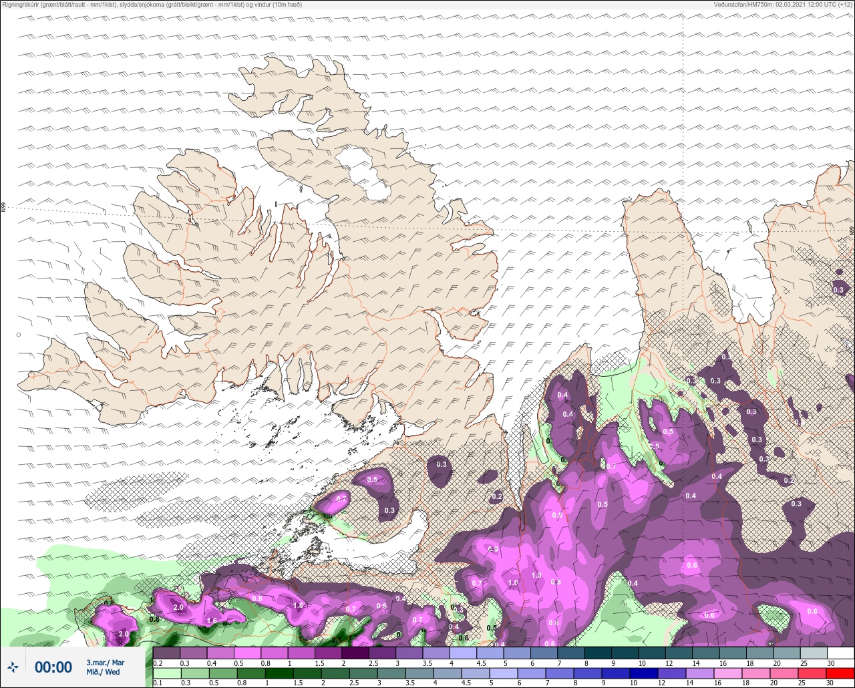This screenshot has width=855, height=688.
Task: Click the 'Mið./ Wed' weekday label
Action: [103, 672]
